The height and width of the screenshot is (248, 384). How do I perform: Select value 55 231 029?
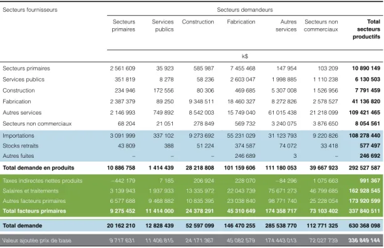click(x=241, y=136)
